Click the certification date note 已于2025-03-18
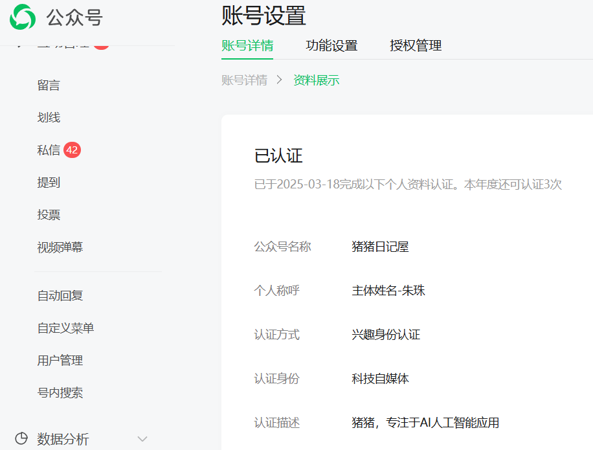 point(408,185)
